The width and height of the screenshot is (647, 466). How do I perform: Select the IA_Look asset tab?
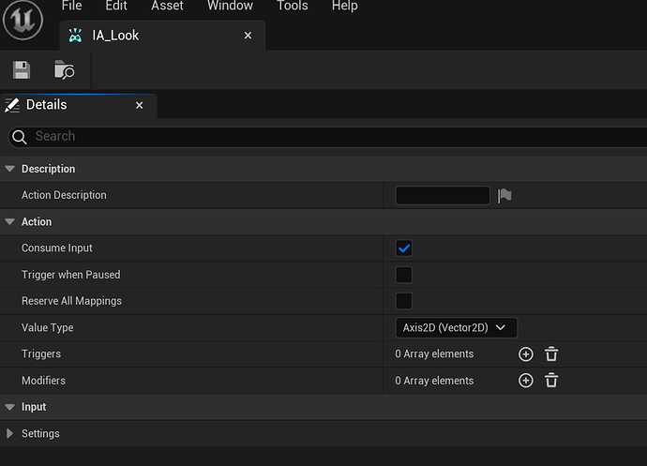click(115, 36)
